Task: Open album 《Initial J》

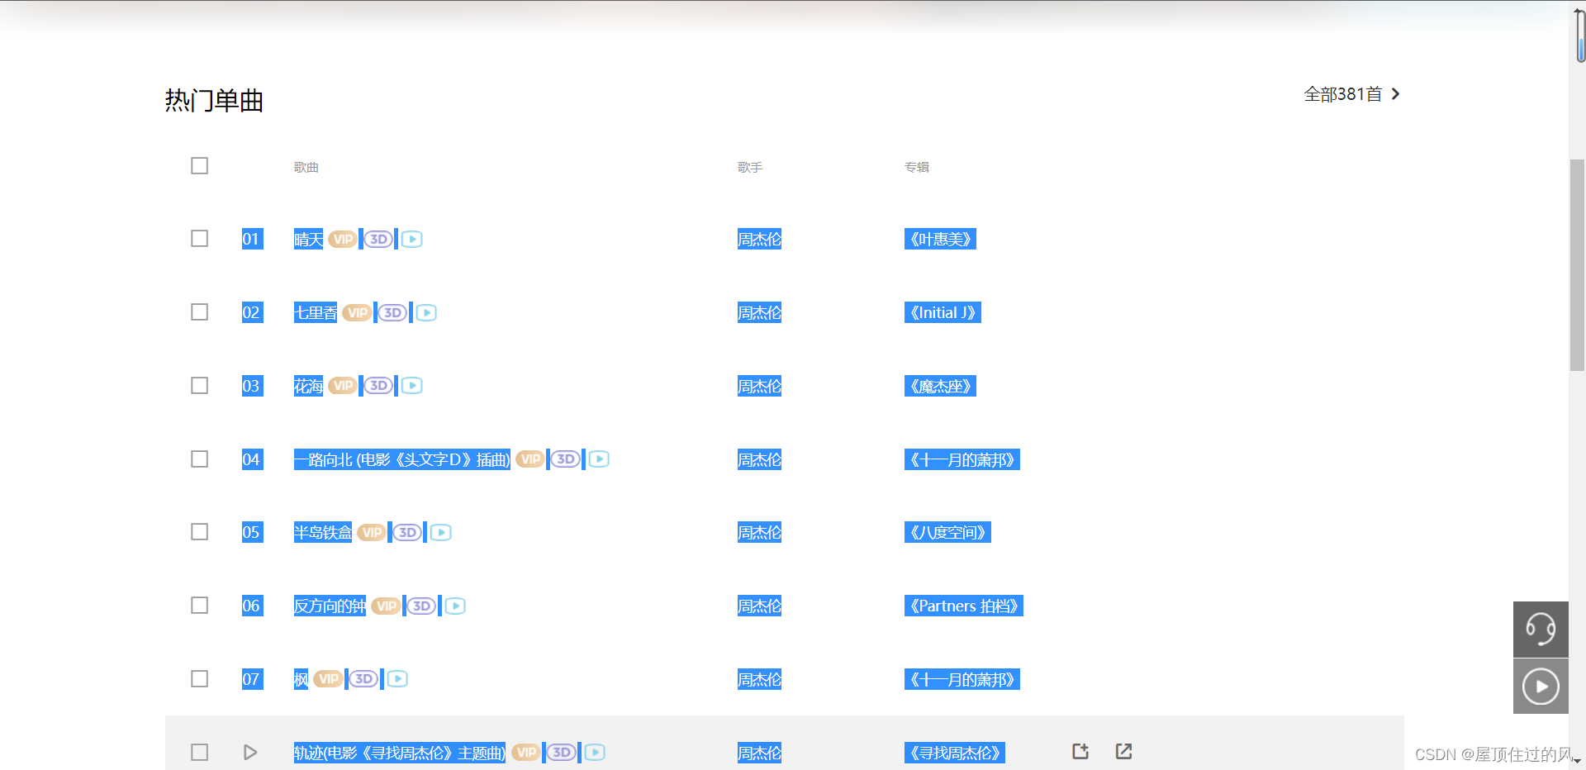Action: [x=943, y=313]
